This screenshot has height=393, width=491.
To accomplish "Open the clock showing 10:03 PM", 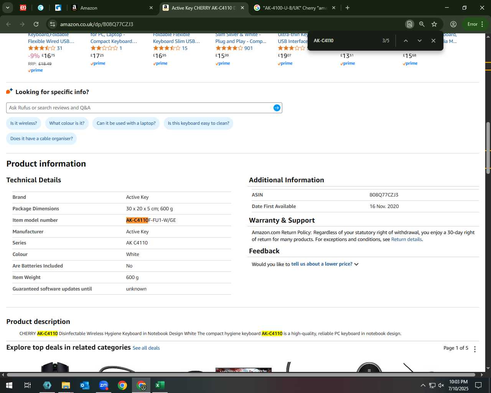I will point(458,385).
